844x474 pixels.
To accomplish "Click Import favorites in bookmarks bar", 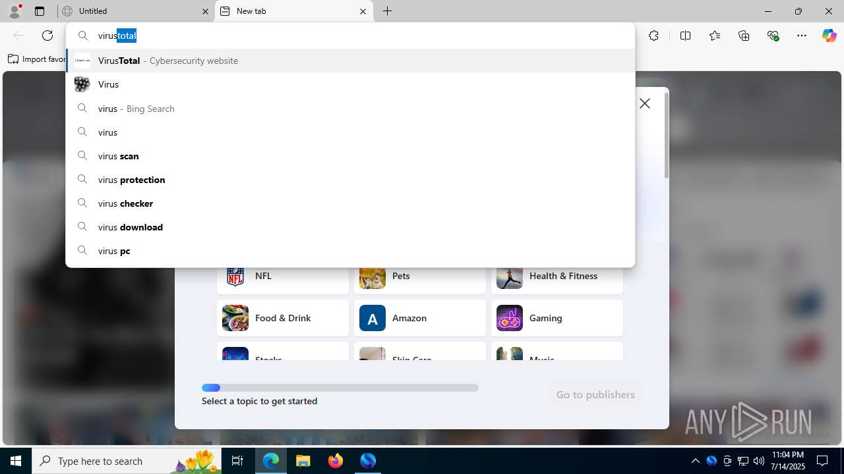I will coord(37,59).
